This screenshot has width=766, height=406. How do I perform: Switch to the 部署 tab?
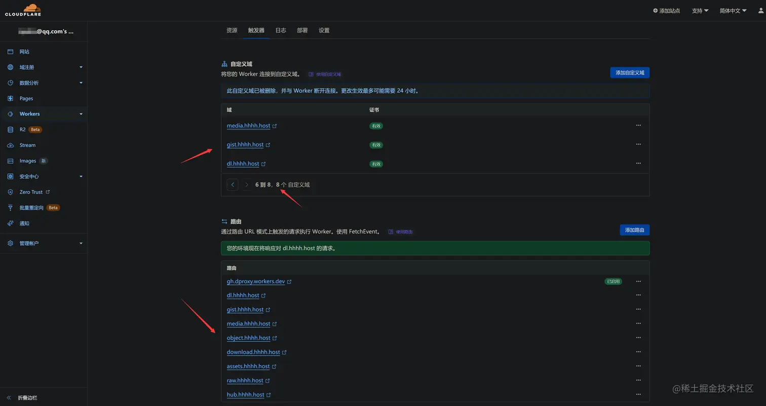pos(302,30)
